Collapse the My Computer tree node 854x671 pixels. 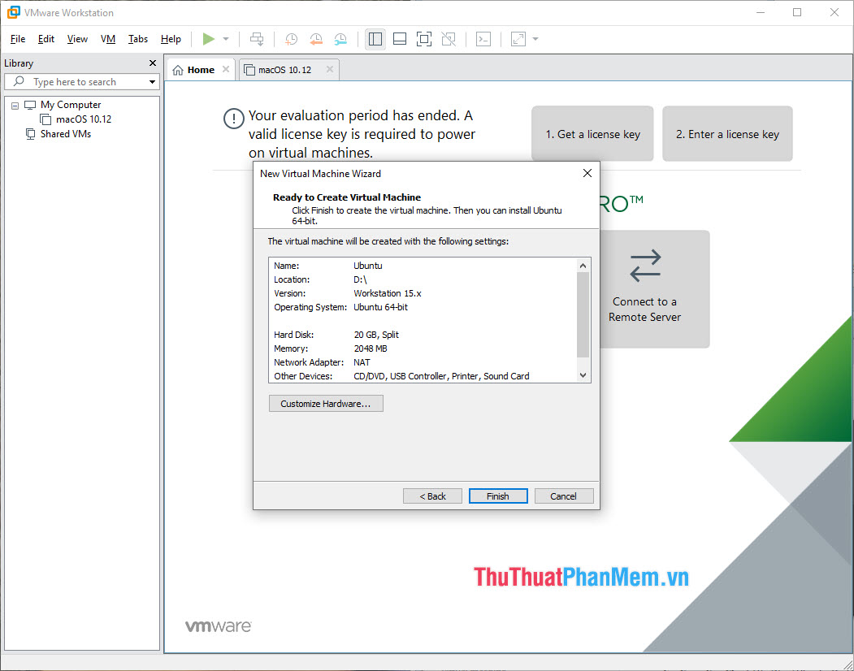point(14,105)
